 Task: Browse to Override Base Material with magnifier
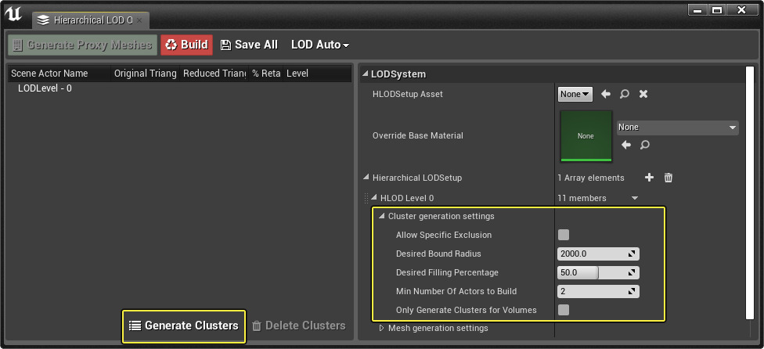pyautogui.click(x=645, y=145)
